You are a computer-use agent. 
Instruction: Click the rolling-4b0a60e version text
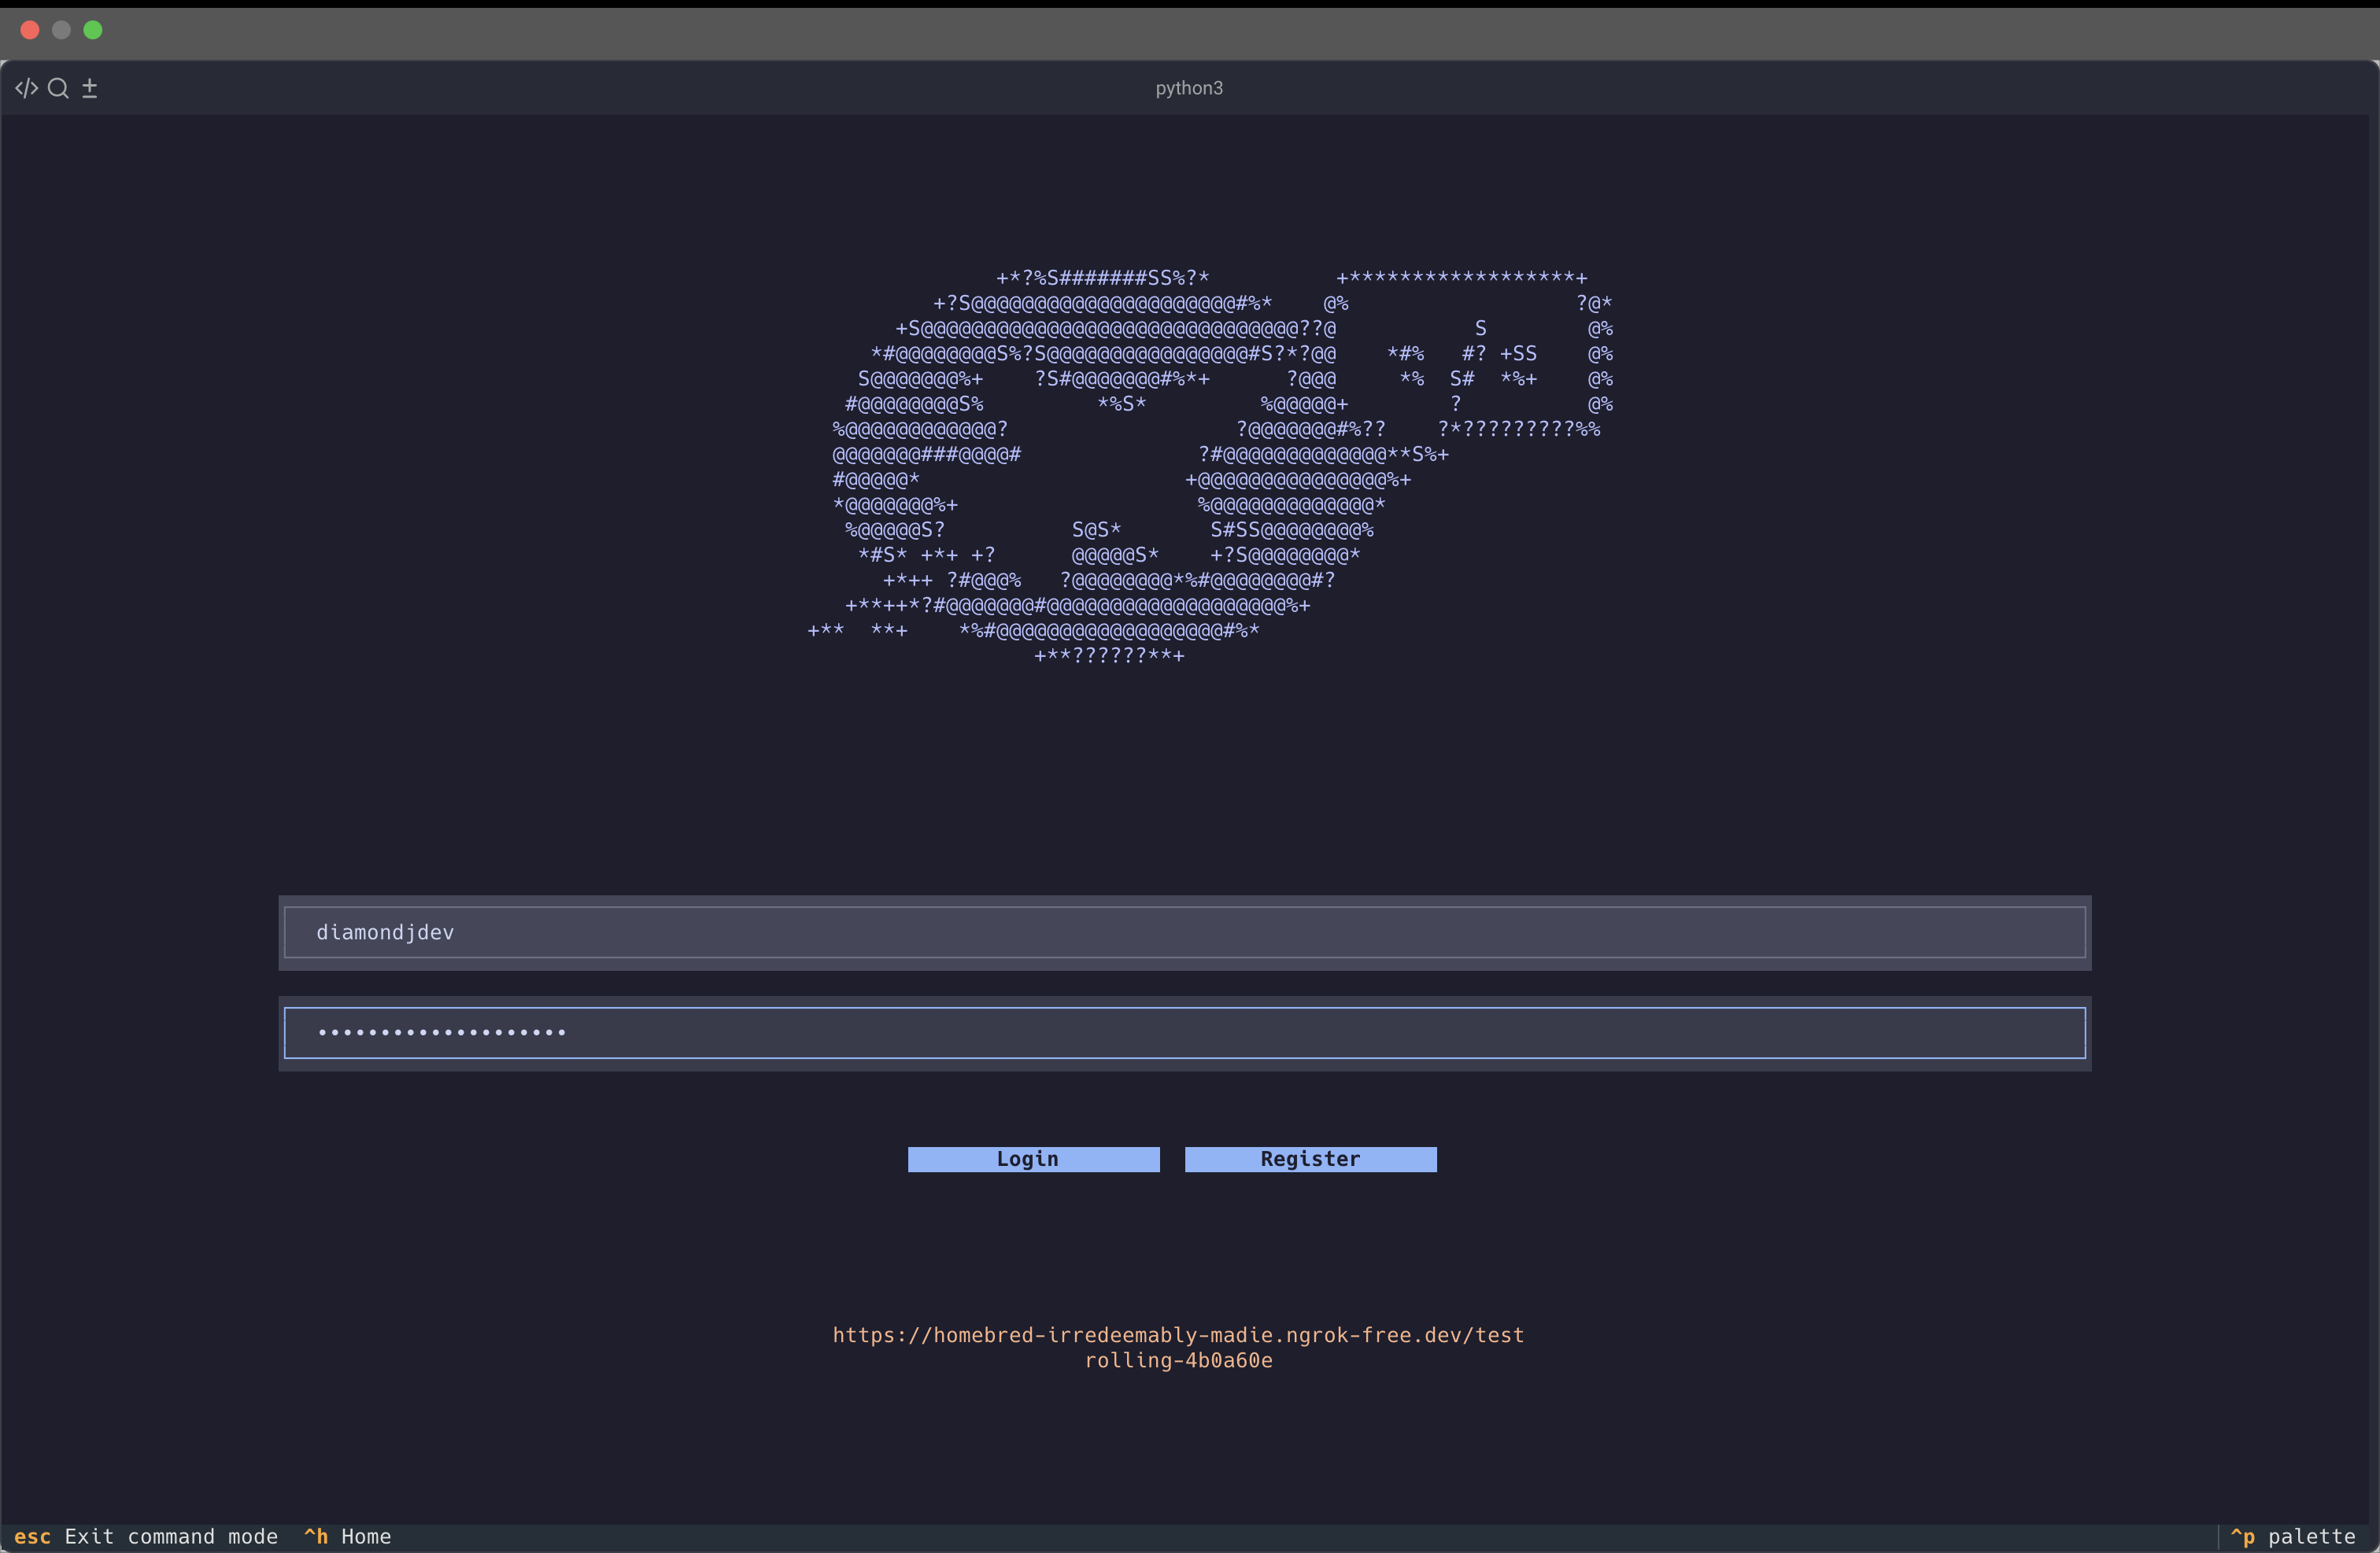pyautogui.click(x=1178, y=1360)
